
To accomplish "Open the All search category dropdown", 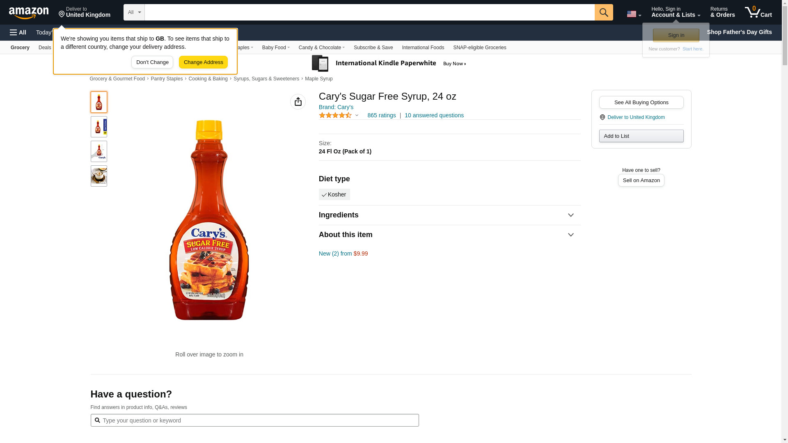I will coord(134,12).
